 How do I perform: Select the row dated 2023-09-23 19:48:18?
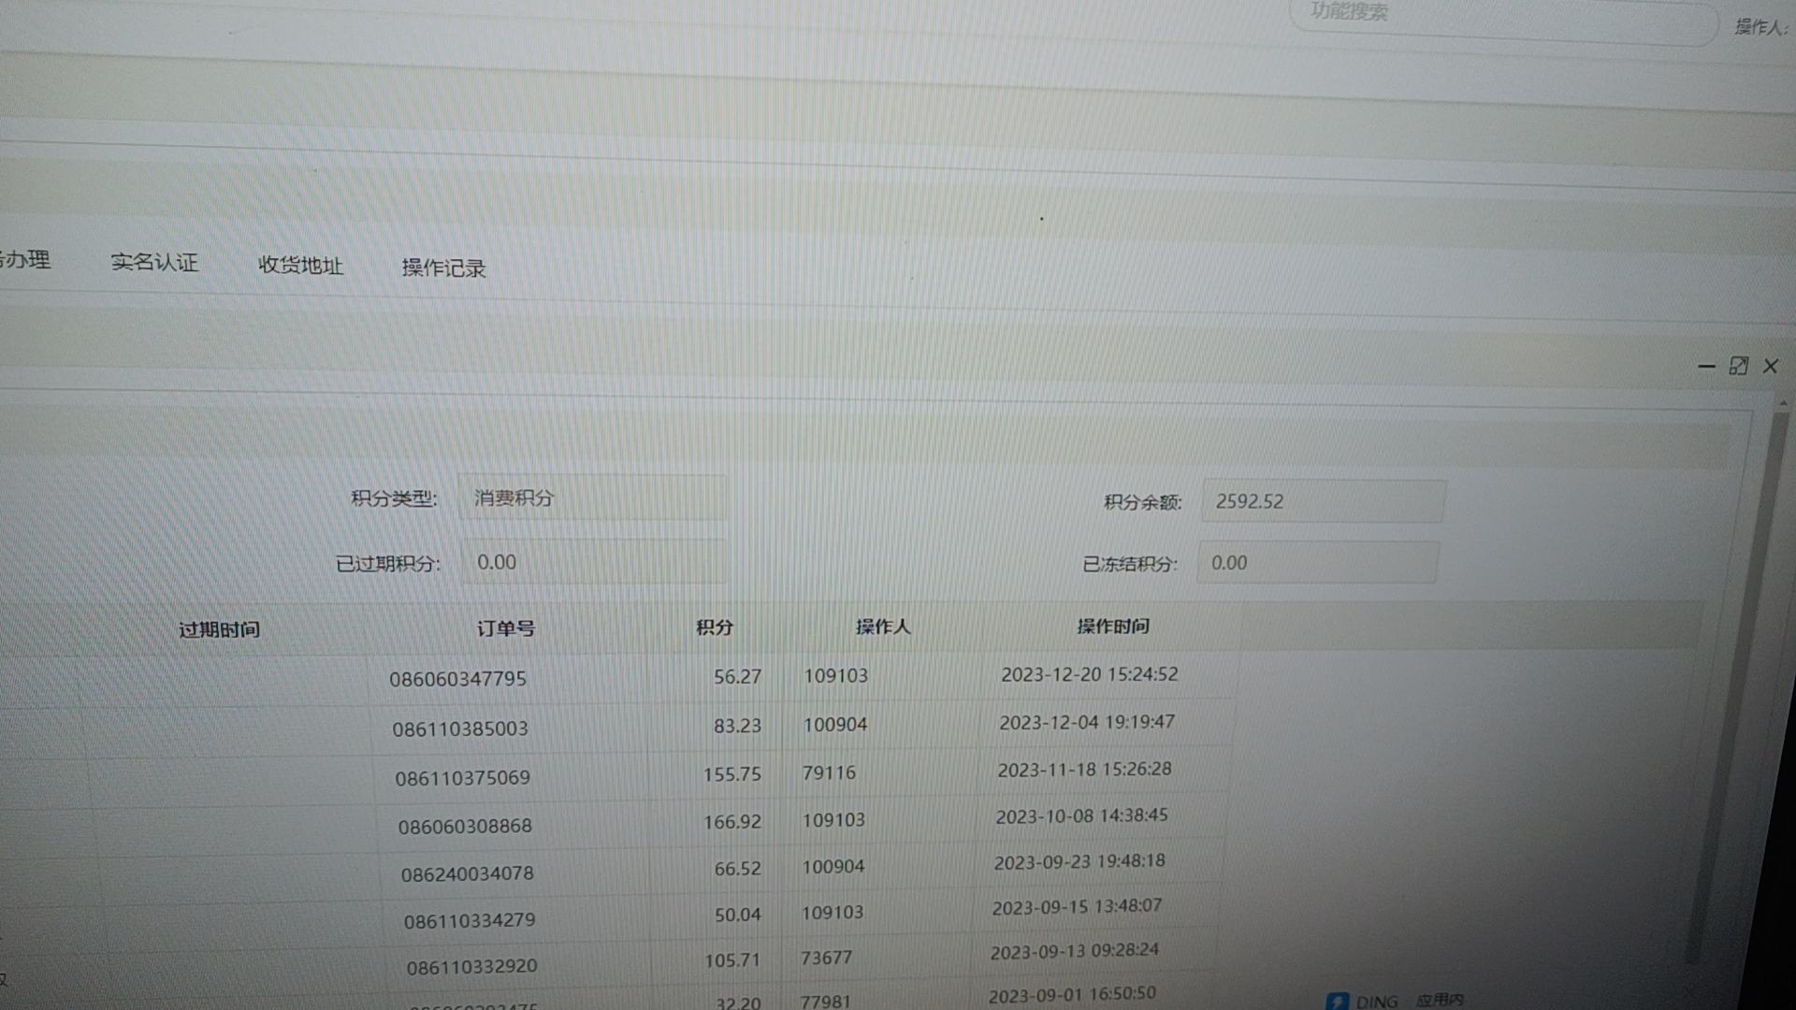[x=1079, y=862]
